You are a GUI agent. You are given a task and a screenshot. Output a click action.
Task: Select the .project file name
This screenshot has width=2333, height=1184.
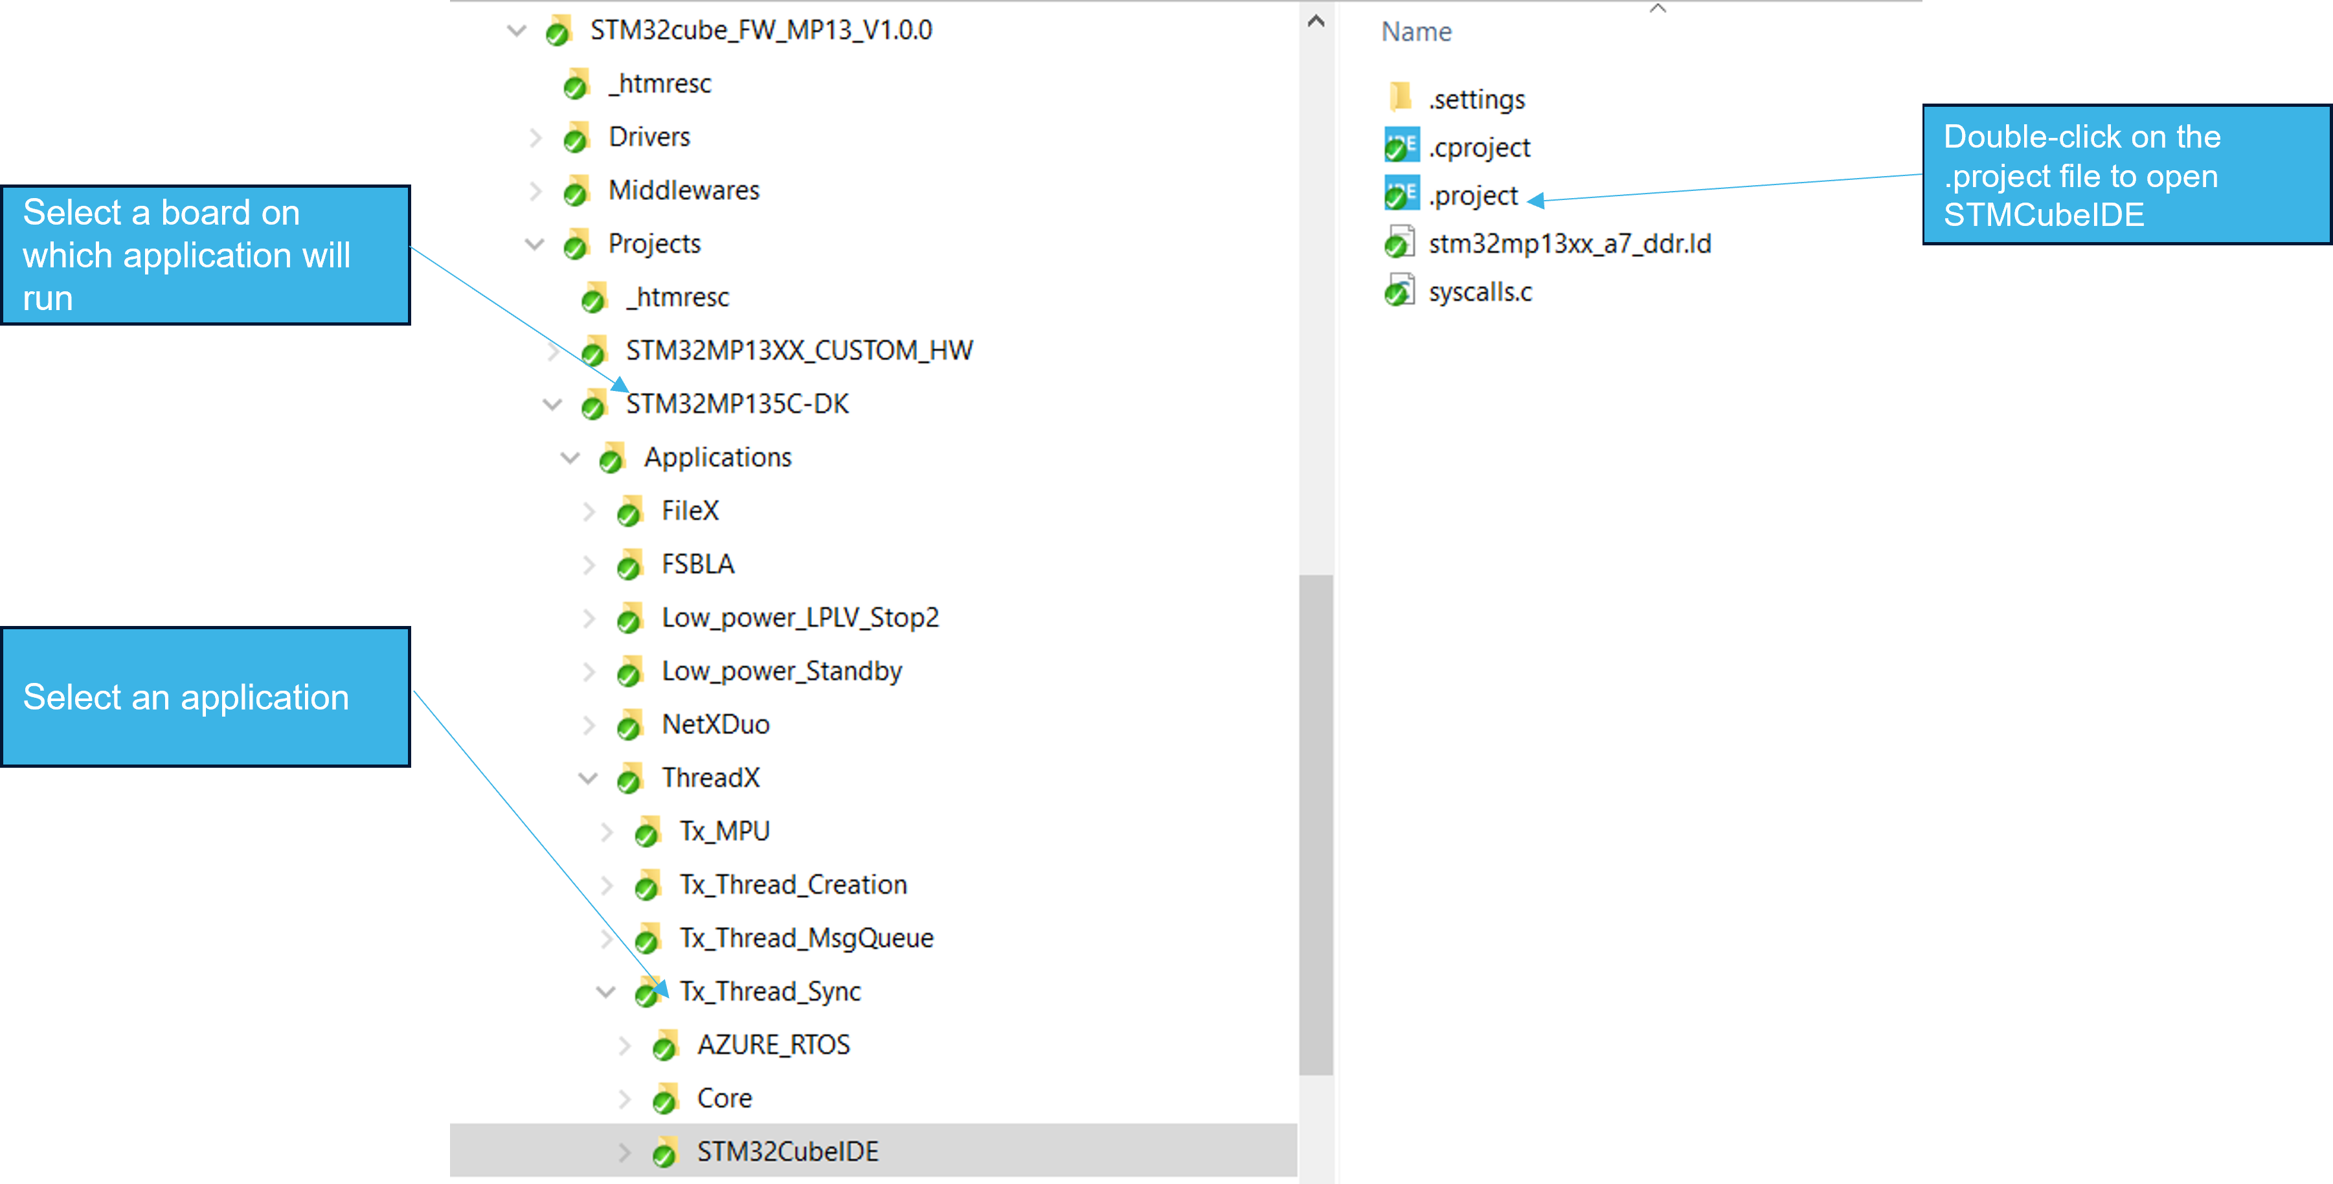point(1472,195)
